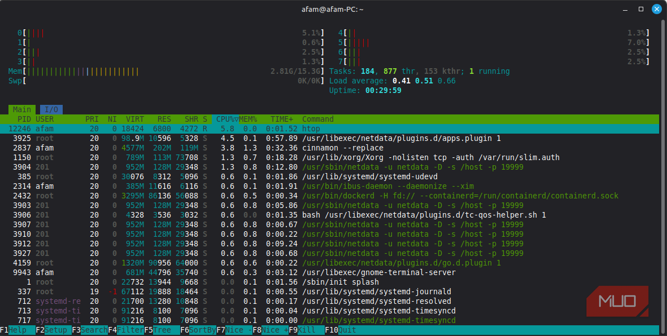Select the netdata process with PID 3927
667x336 pixels.
tap(330, 253)
